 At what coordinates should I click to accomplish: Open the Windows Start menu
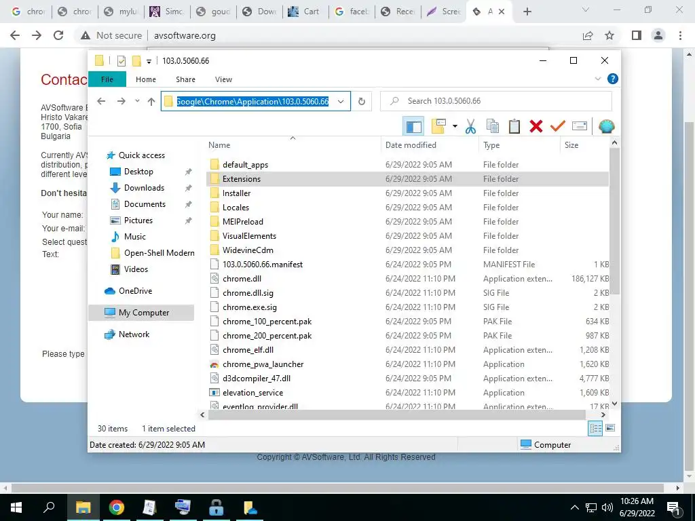click(16, 507)
